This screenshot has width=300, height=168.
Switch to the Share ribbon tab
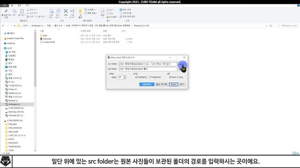(19, 6)
